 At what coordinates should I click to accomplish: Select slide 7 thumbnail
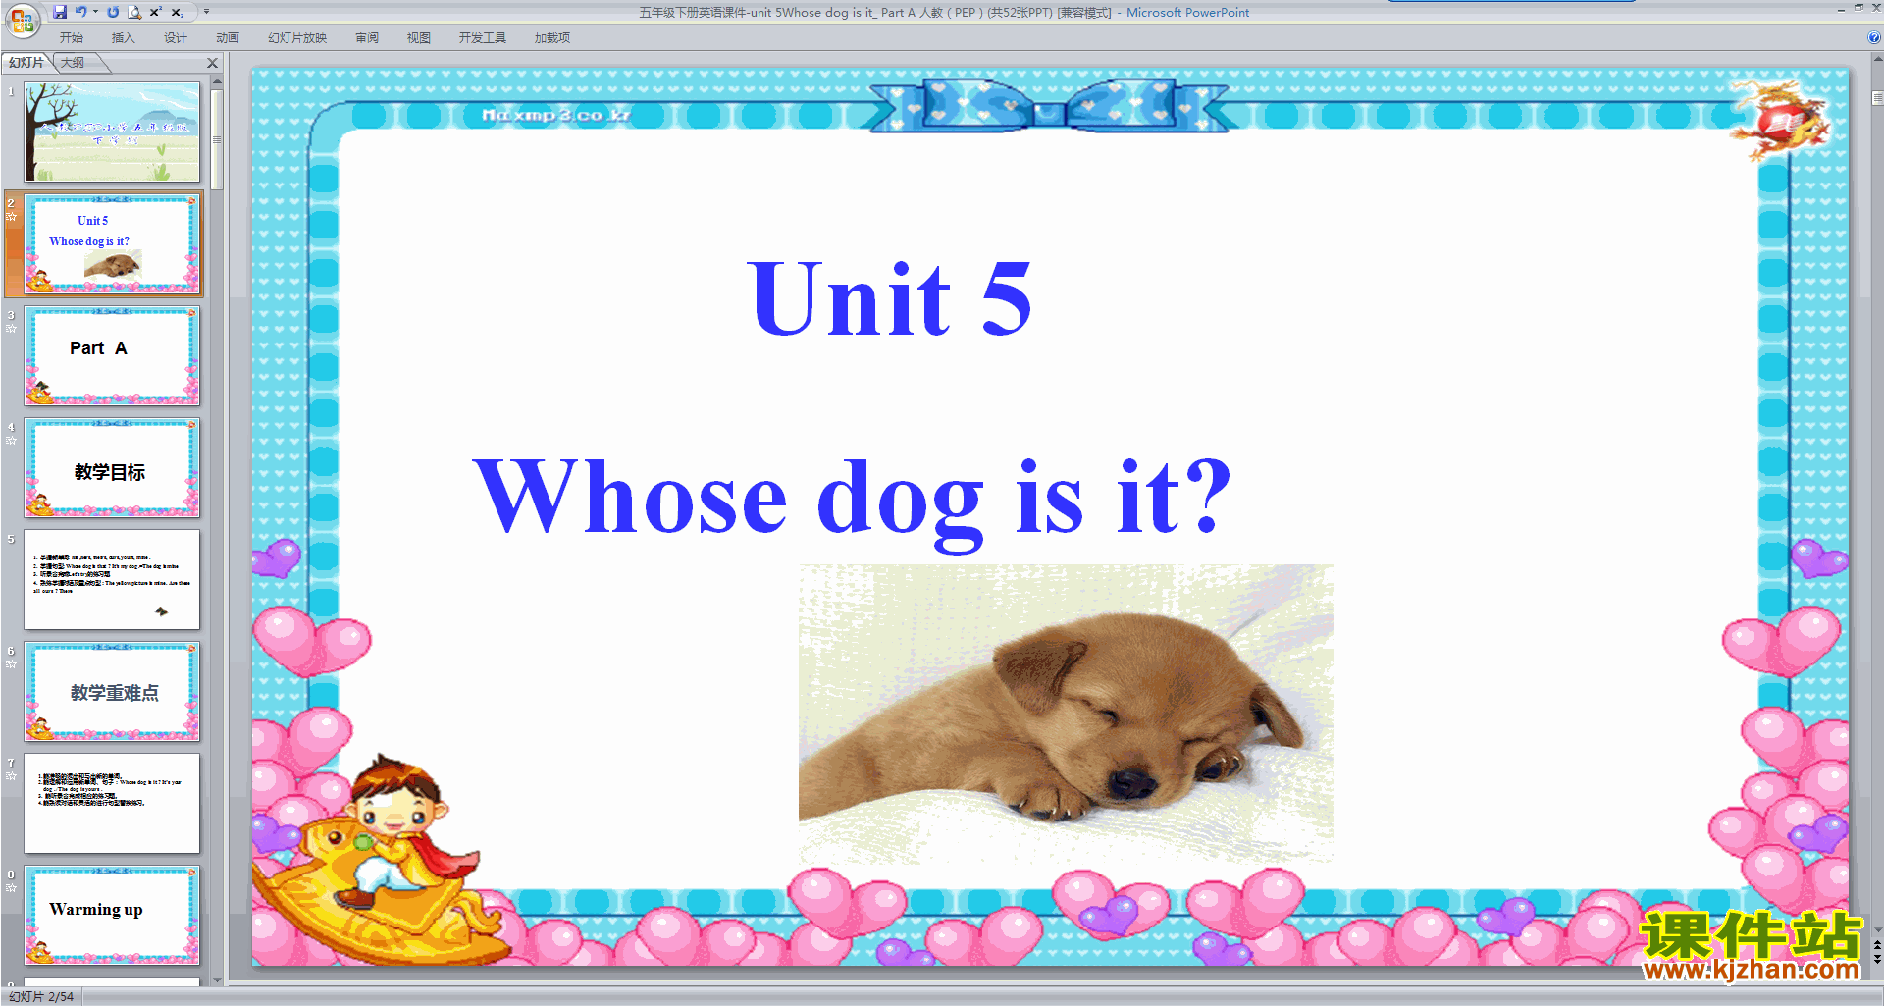pyautogui.click(x=112, y=803)
